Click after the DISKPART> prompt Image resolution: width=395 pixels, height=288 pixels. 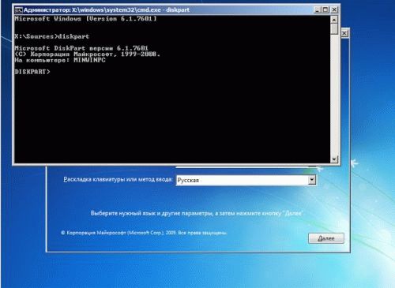pos(53,72)
